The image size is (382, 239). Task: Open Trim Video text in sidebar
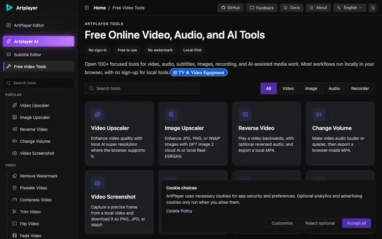(30, 212)
